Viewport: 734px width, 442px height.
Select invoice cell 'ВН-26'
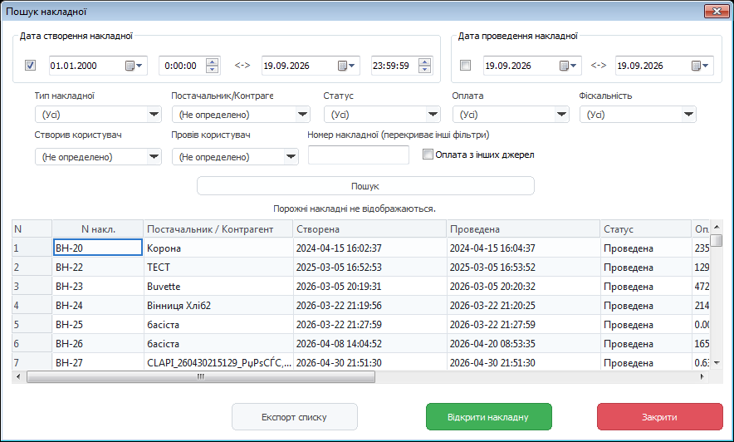click(x=98, y=344)
